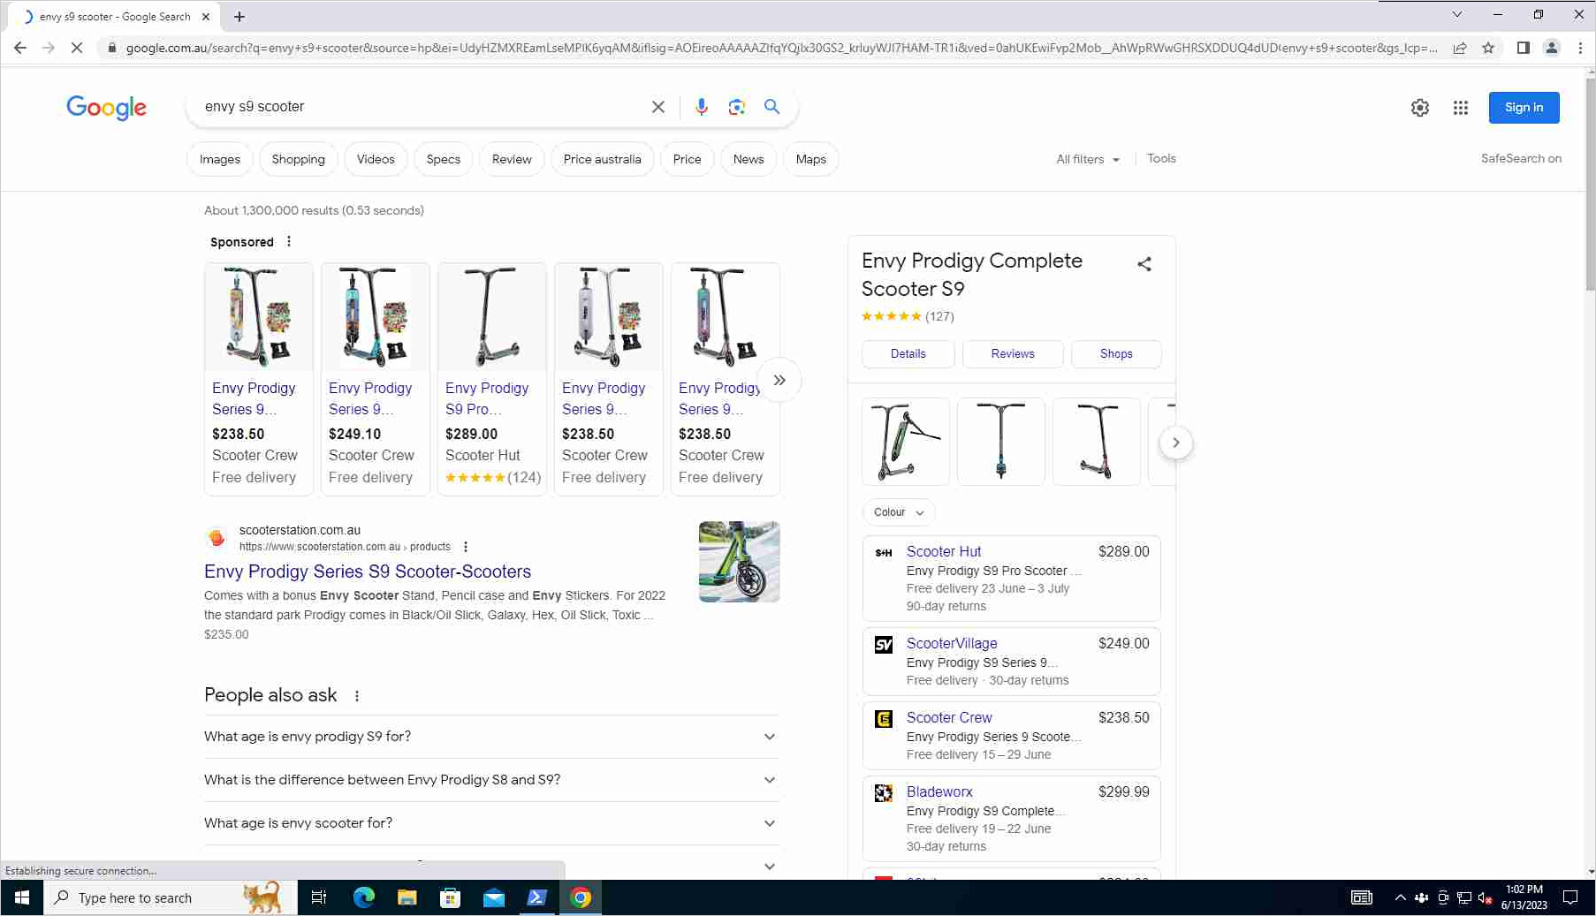Open the Google apps grid

(x=1461, y=108)
